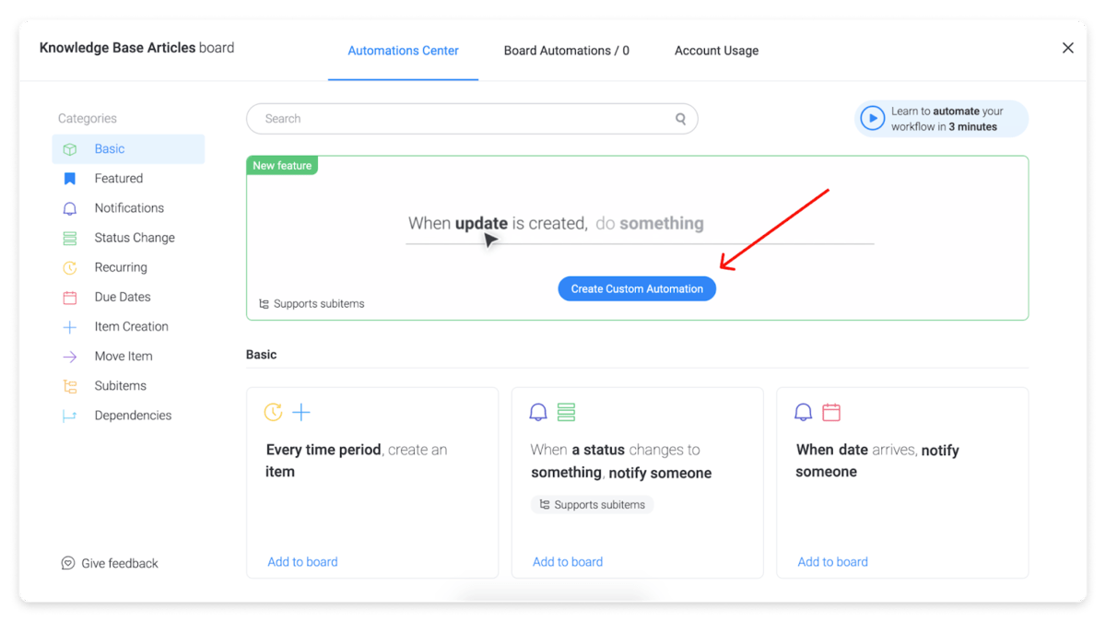Close the Automations Center dialog
Screen dimensions: 1106x622
1067,48
